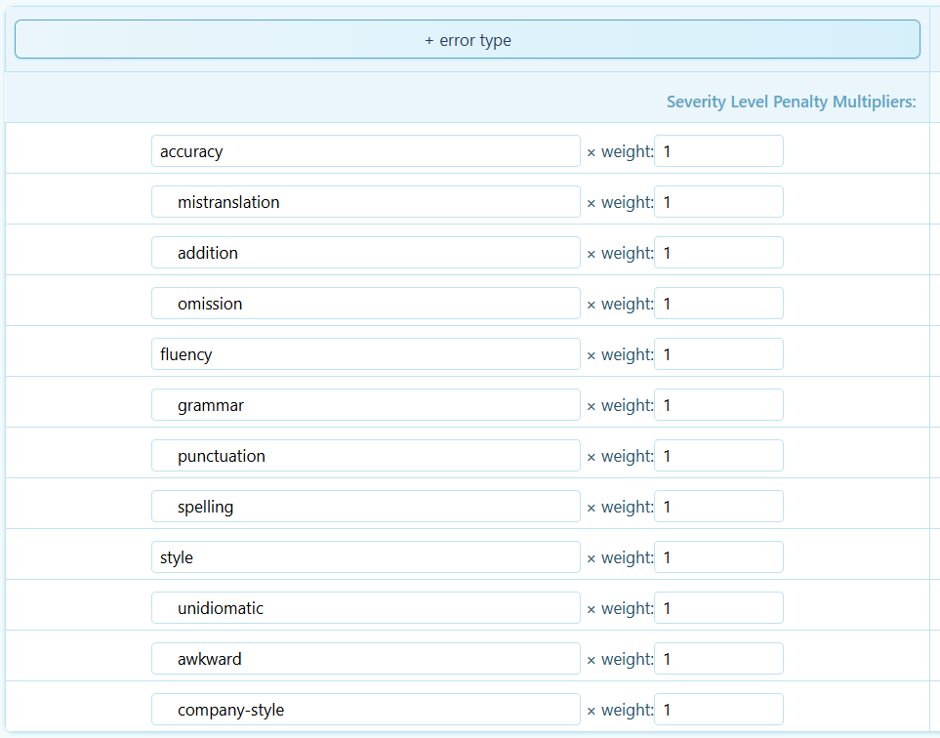Click the '+ error type' button
This screenshot has height=738, width=940.
coord(467,40)
